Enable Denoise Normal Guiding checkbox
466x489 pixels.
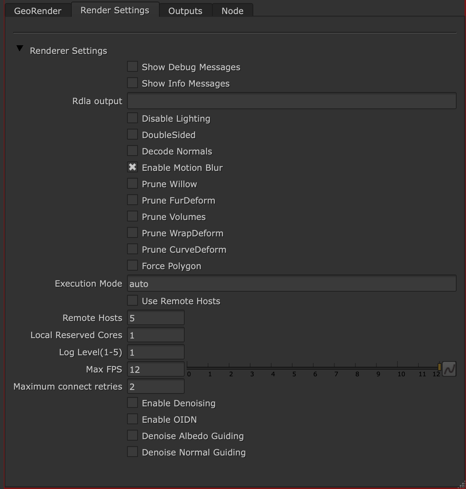pos(132,452)
